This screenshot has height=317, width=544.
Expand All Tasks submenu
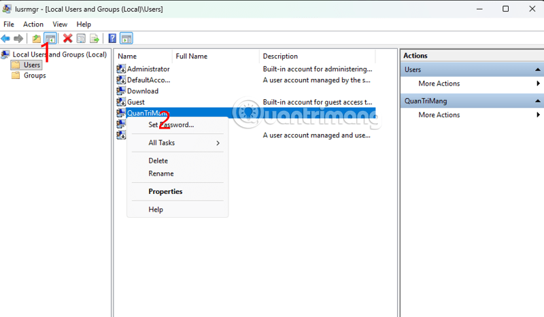point(177,143)
